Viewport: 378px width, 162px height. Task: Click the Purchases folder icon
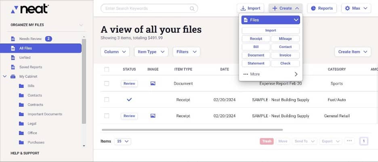click(21, 142)
